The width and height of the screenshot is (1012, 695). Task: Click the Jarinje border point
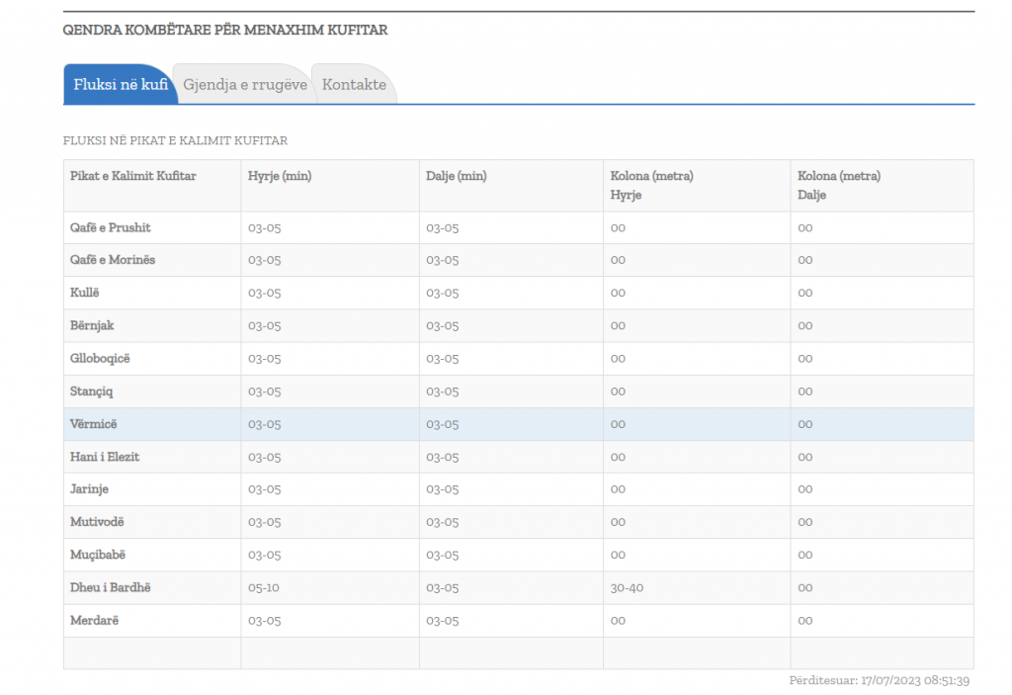(x=91, y=489)
